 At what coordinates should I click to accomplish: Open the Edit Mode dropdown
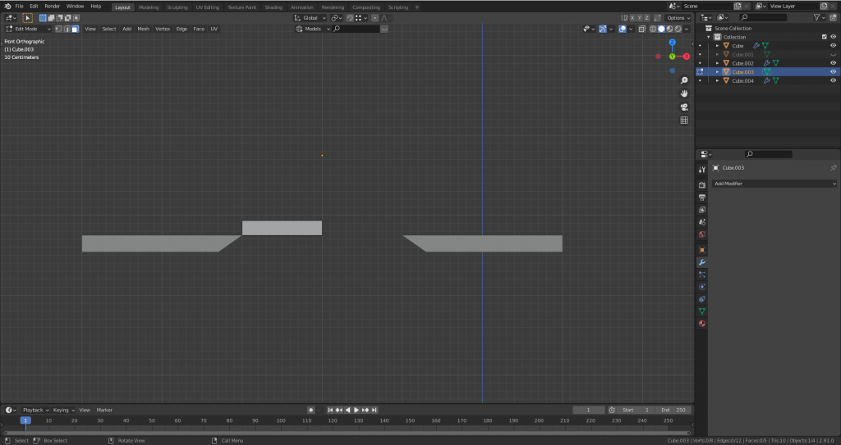pyautogui.click(x=28, y=29)
